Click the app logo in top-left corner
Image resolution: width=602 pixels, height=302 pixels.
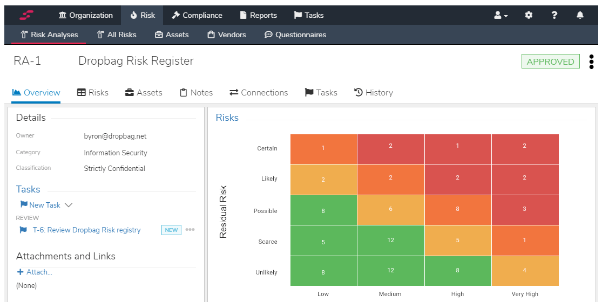pos(27,15)
